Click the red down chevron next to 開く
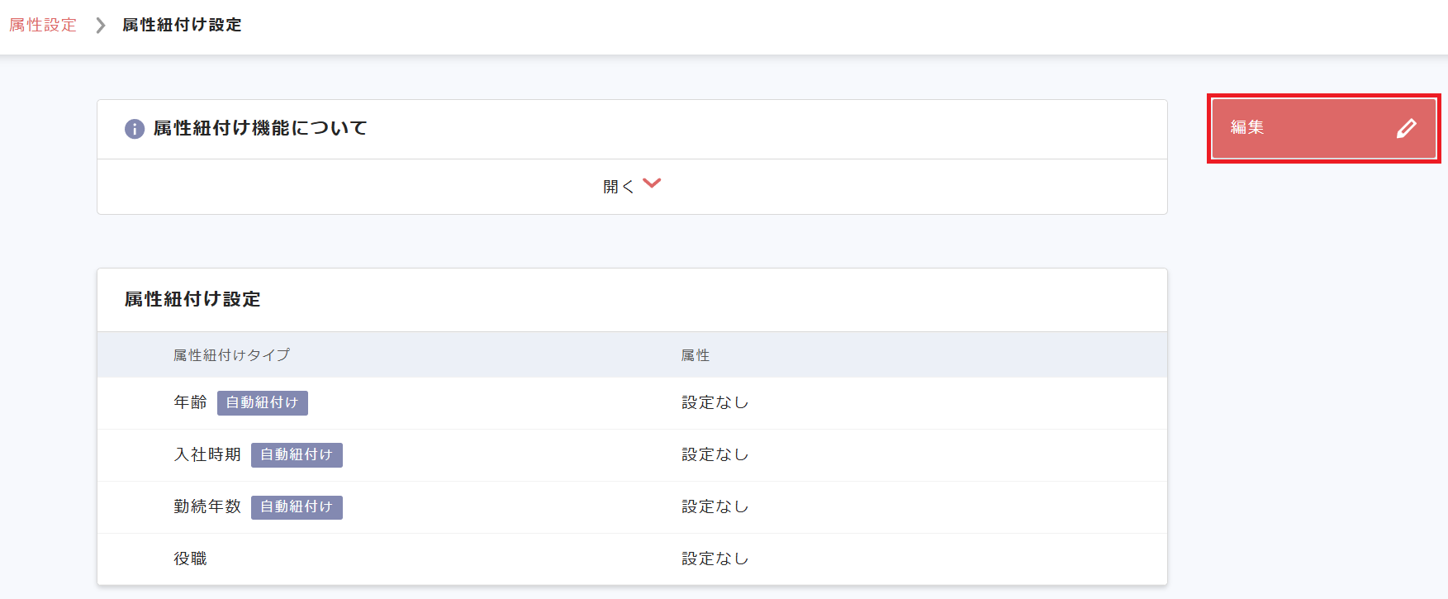This screenshot has height=599, width=1448. click(652, 183)
